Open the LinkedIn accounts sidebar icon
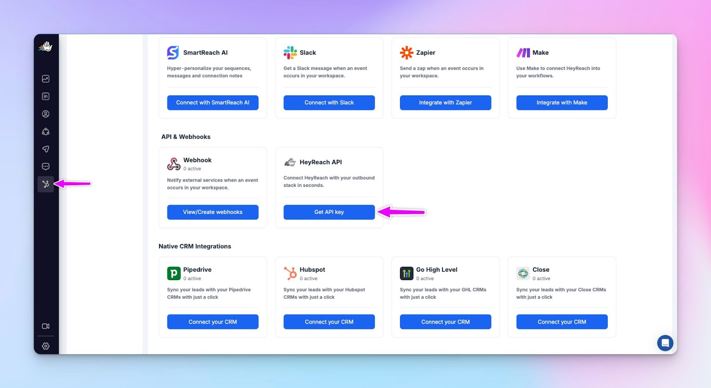 tap(45, 96)
